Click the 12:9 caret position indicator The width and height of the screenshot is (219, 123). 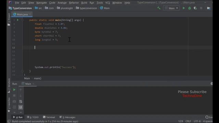click(181, 121)
